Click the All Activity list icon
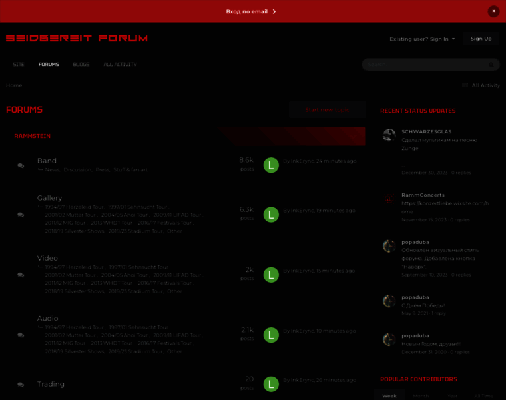 465,85
